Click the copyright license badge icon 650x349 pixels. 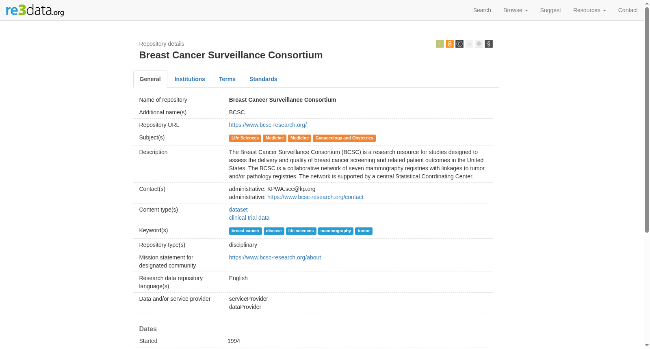pos(459,44)
